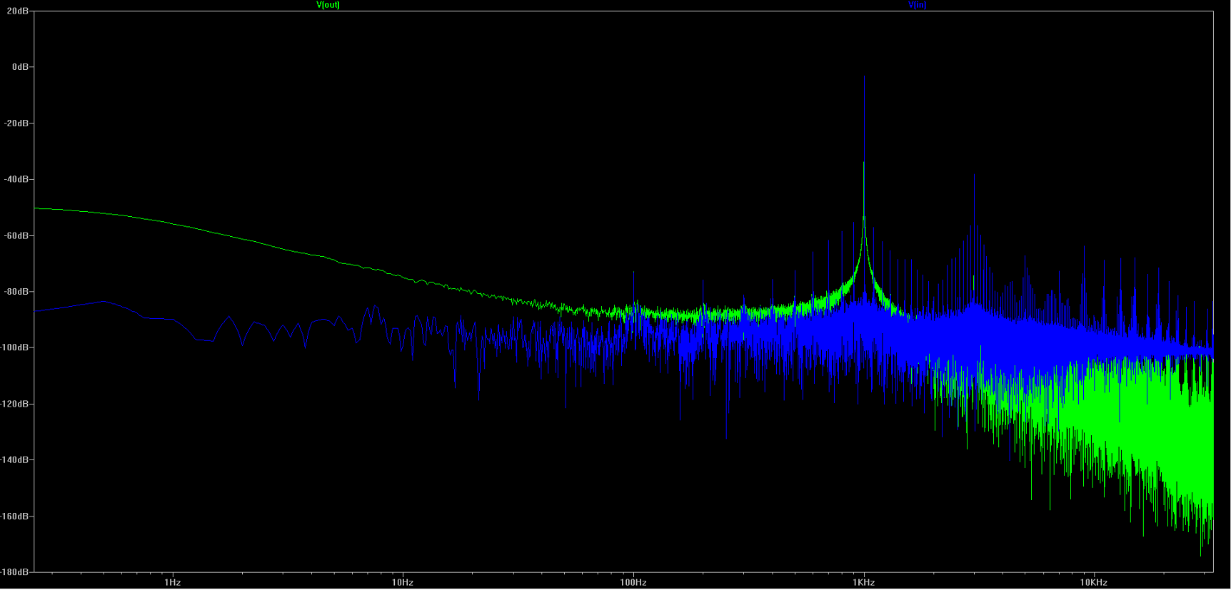The height and width of the screenshot is (590, 1231).
Task: Click the -60dB vertical axis label
Action: click(16, 235)
